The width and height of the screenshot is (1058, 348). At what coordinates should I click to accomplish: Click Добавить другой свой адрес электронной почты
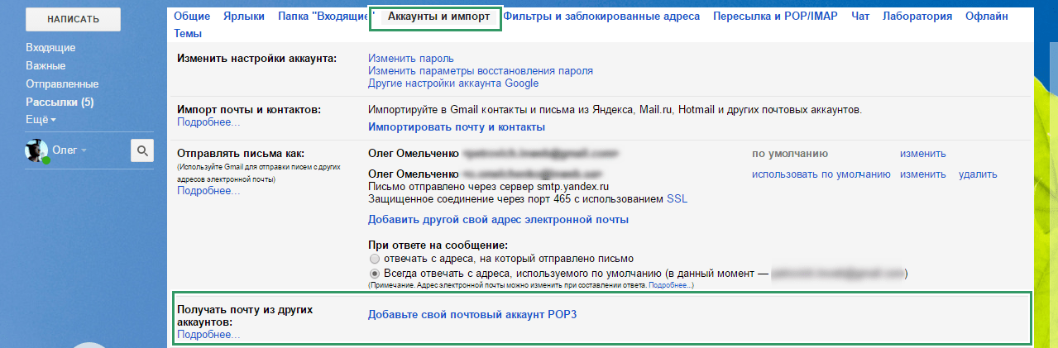pos(499,220)
